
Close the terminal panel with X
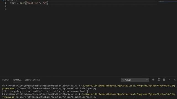click(x=175, y=80)
